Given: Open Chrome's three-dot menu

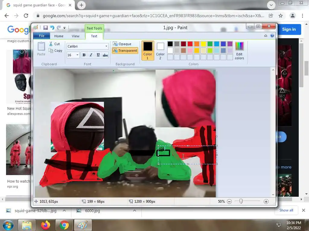Looking at the screenshot, I should (x=302, y=16).
